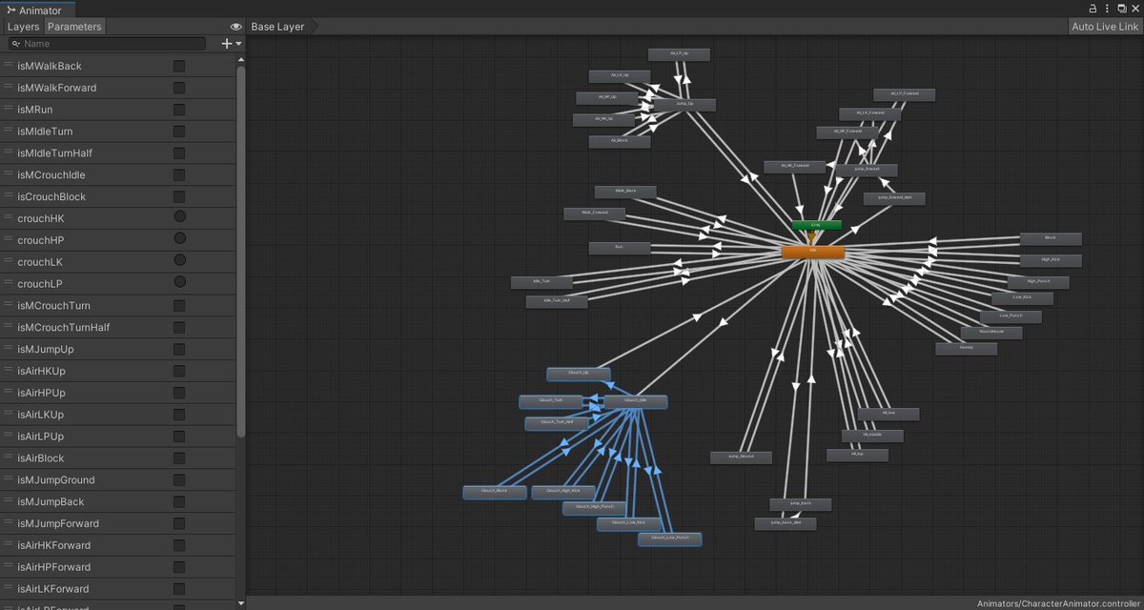Select the orange default Idle state node

[812, 252]
